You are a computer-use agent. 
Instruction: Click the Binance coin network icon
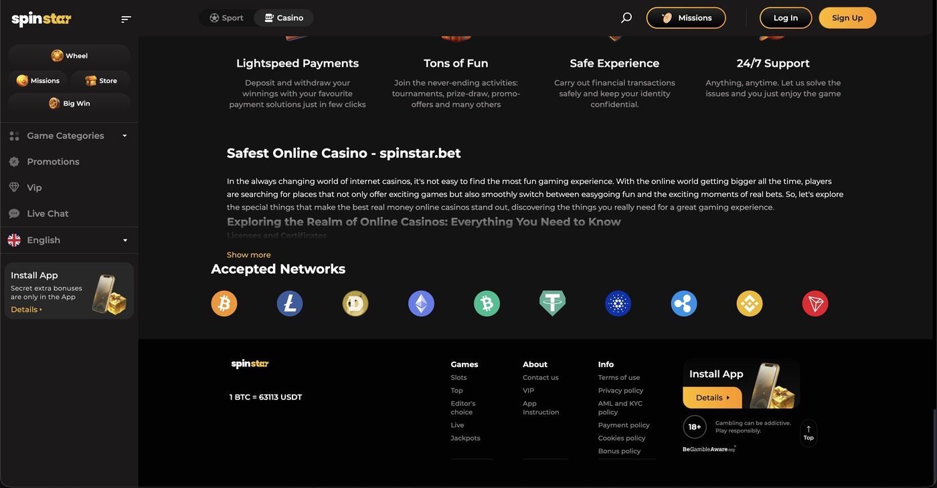[x=750, y=303]
